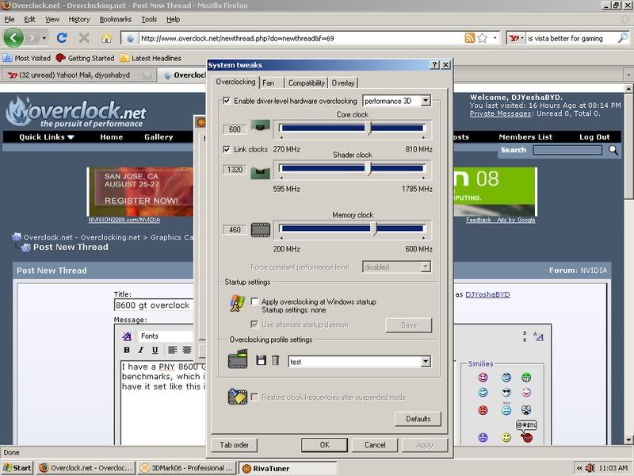The width and height of the screenshot is (634, 476).
Task: Click the Firefox home icon
Action: (106, 37)
